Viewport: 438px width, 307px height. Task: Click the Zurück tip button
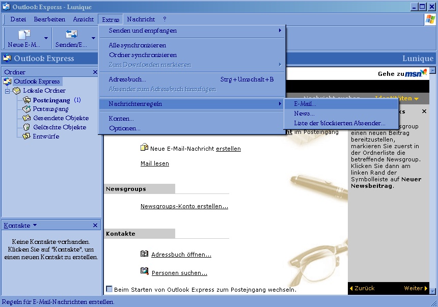click(362, 288)
